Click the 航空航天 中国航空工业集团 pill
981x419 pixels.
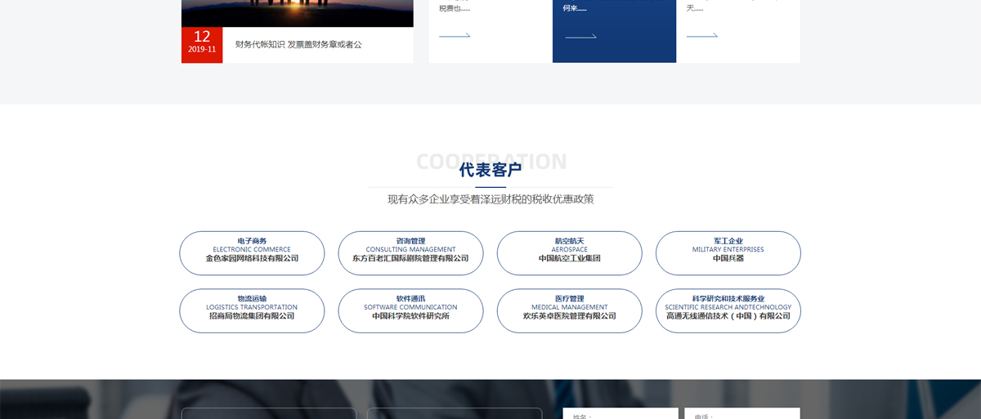(569, 253)
